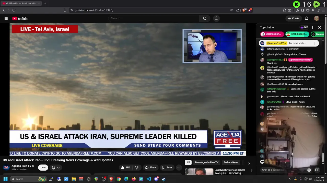
Task: Reload the YouTube page
Action: coord(14,10)
